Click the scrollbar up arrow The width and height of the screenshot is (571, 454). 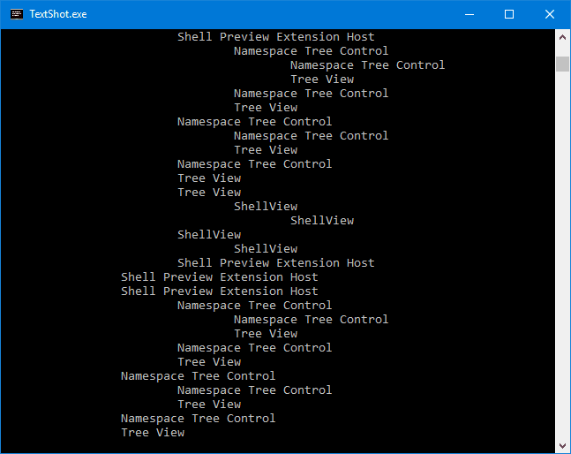(x=562, y=36)
